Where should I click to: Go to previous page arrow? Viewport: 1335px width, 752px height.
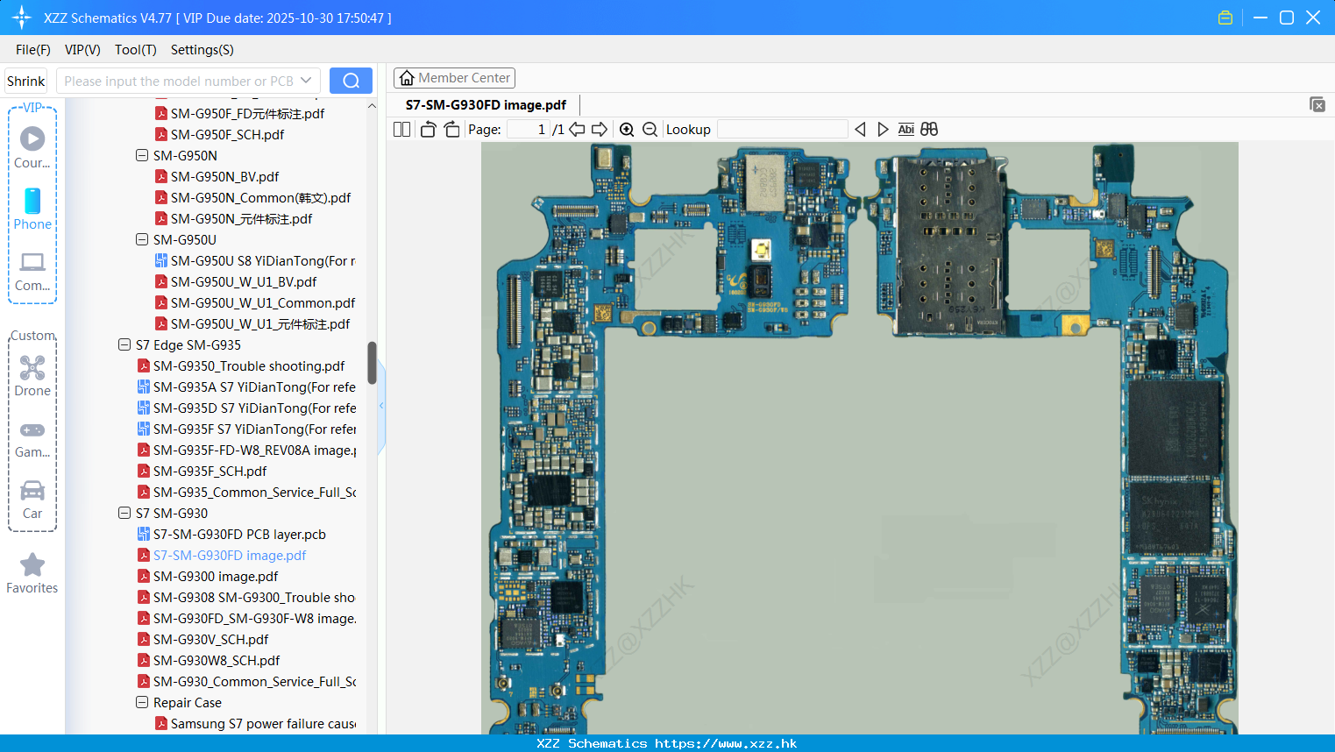577,129
